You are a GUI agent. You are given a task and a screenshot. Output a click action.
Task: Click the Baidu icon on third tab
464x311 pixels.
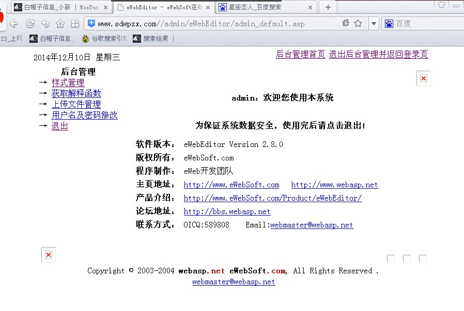[223, 7]
